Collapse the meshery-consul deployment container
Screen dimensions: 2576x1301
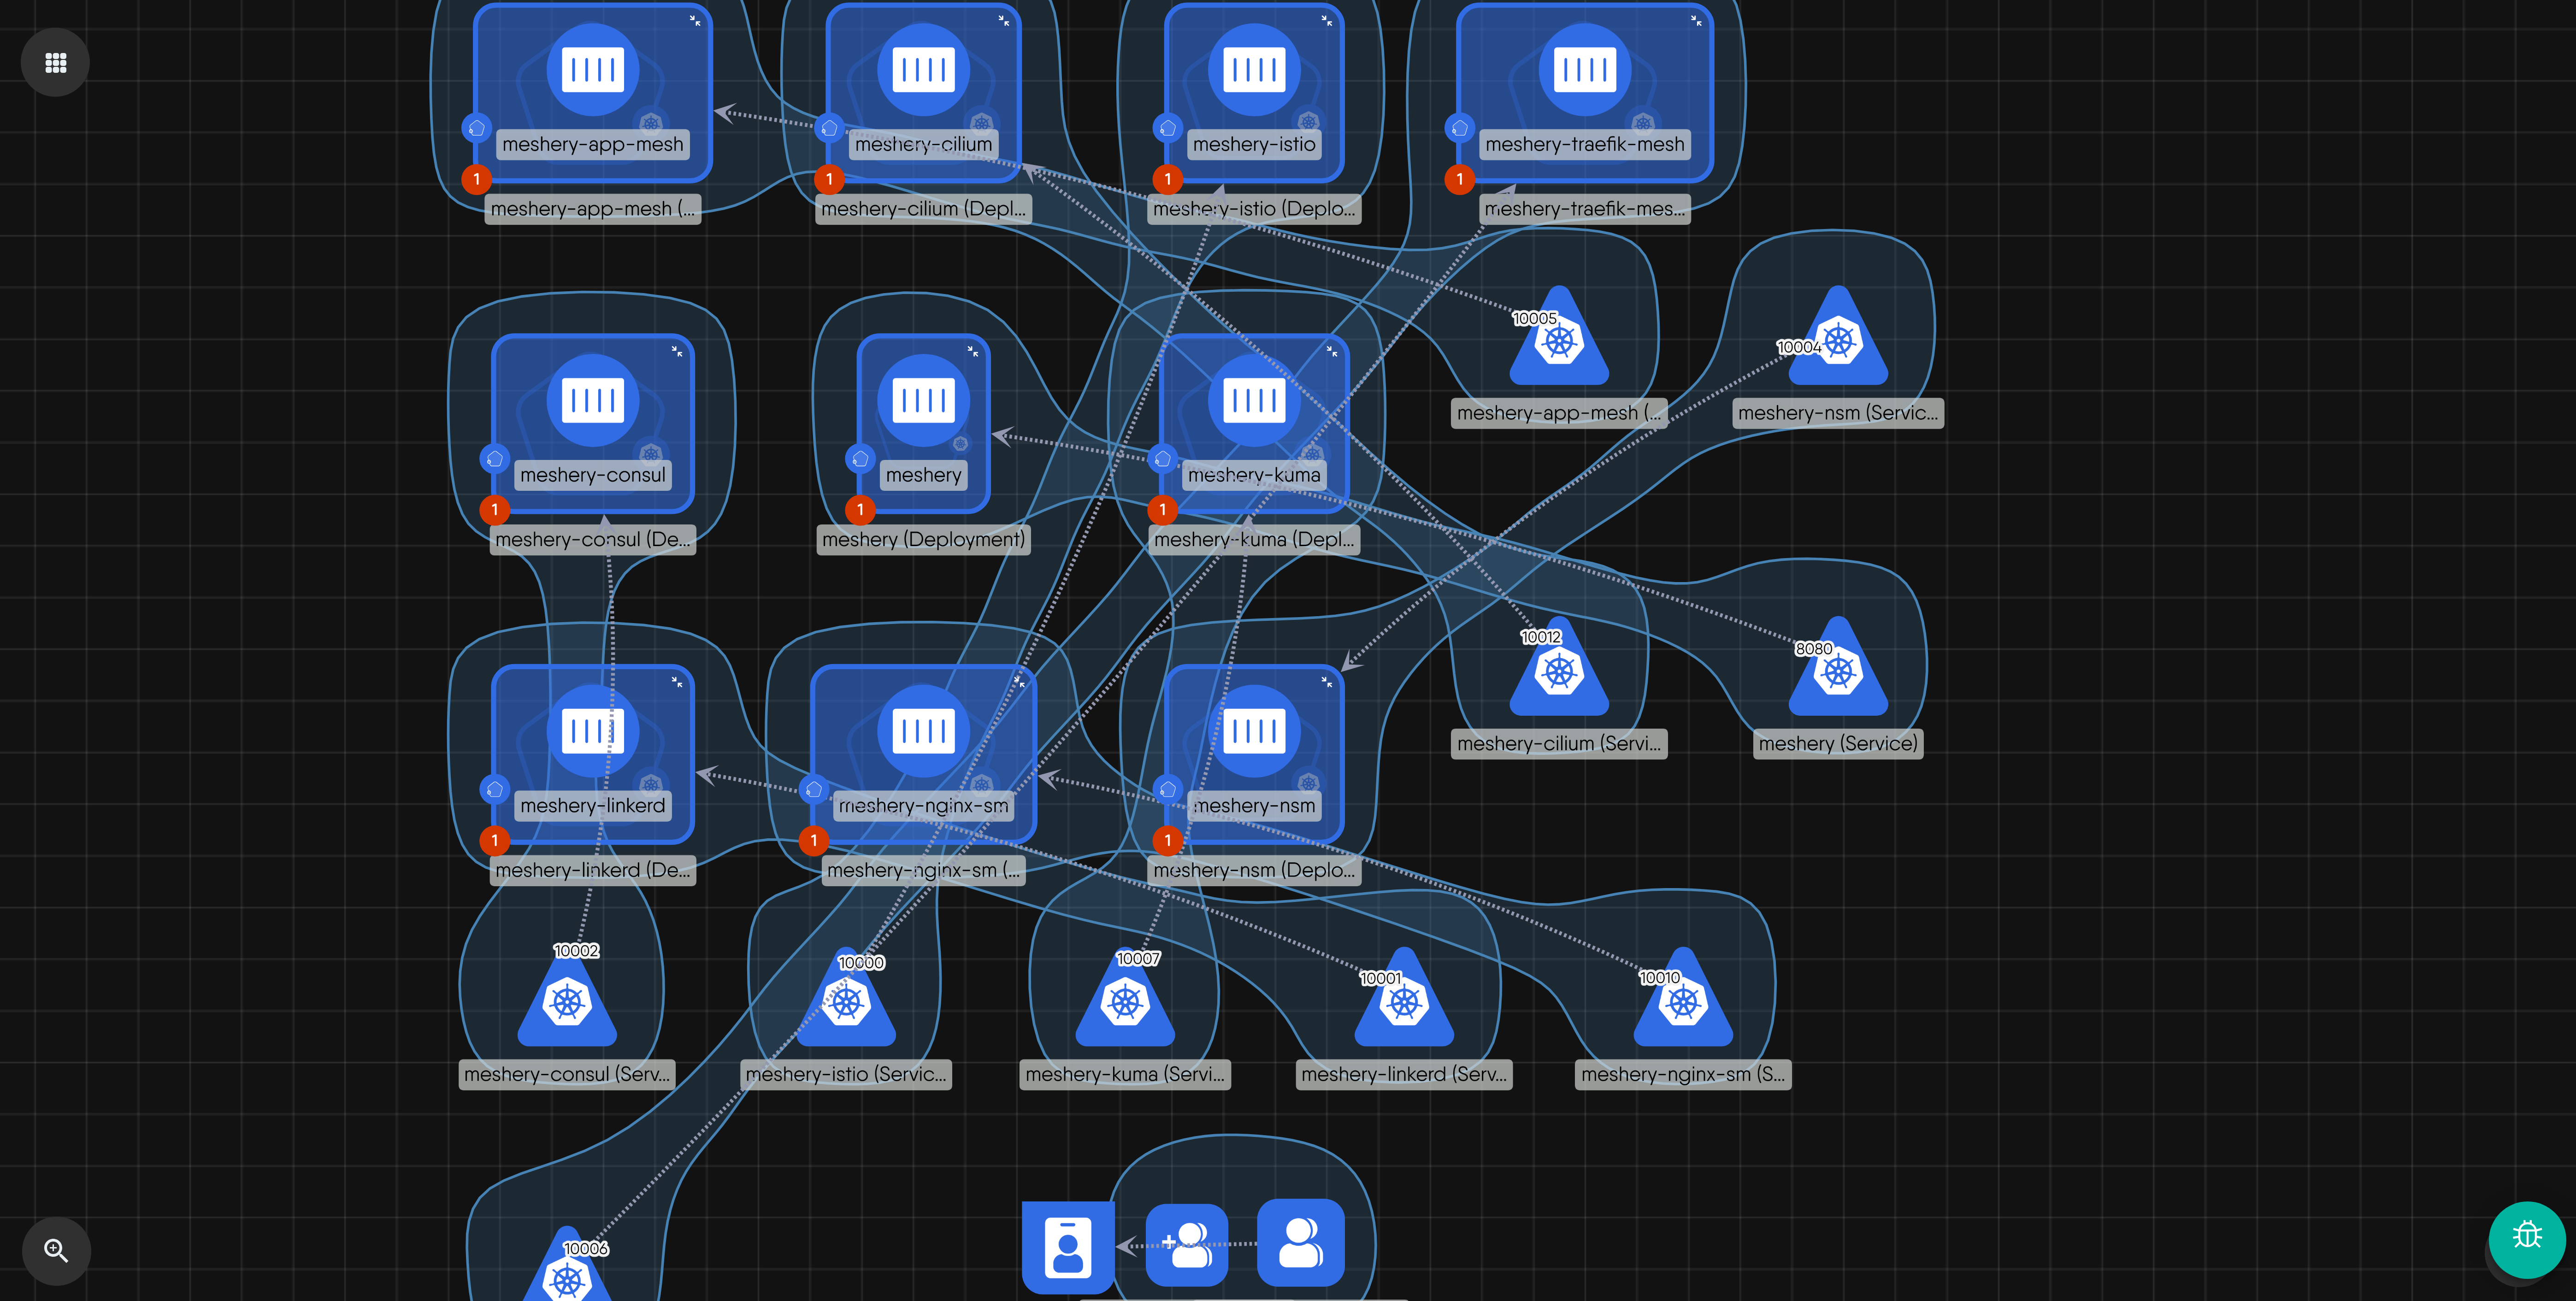tap(677, 351)
